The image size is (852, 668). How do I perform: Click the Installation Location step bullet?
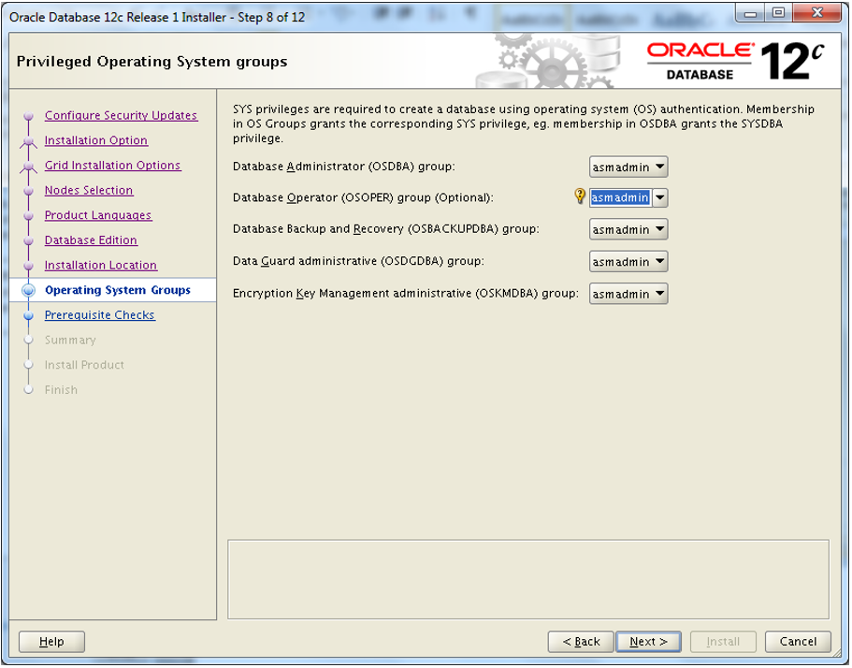[x=28, y=266]
